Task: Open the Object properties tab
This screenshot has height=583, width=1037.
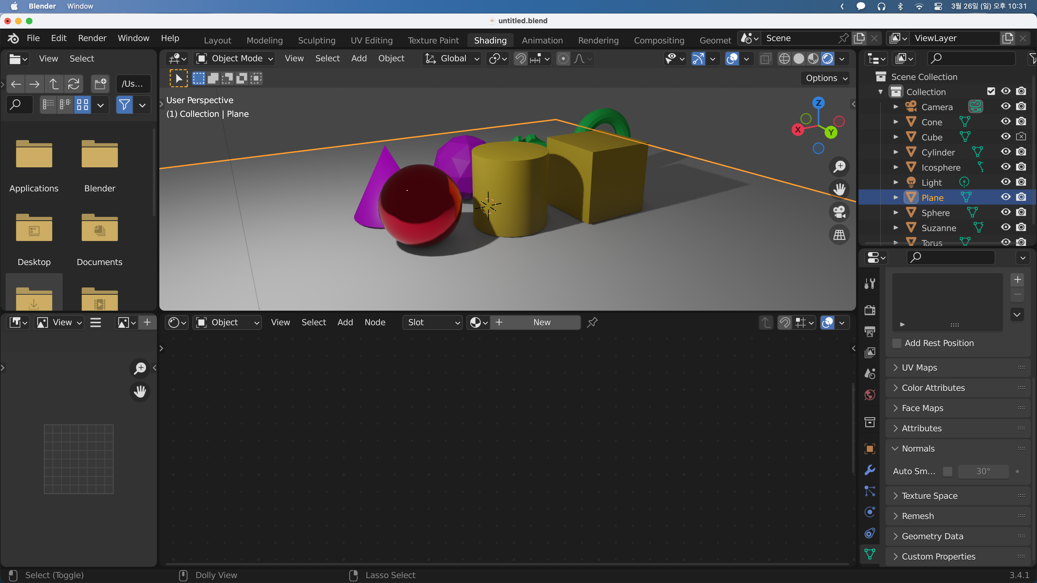Action: pyautogui.click(x=870, y=449)
